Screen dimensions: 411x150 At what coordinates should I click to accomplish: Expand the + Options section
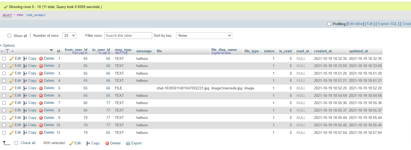(x=8, y=45)
